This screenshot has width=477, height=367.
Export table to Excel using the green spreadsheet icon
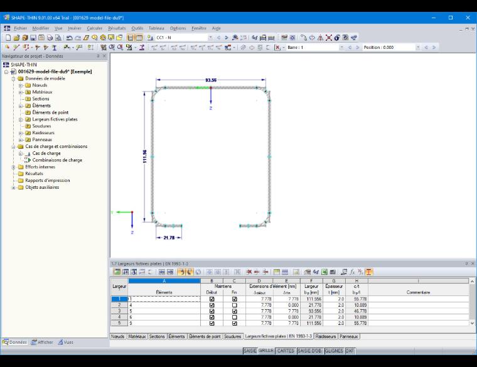[324, 272]
